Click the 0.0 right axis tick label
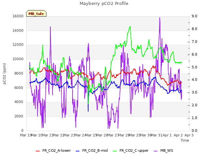Viewport: 209px width, 157px height. (194, 131)
